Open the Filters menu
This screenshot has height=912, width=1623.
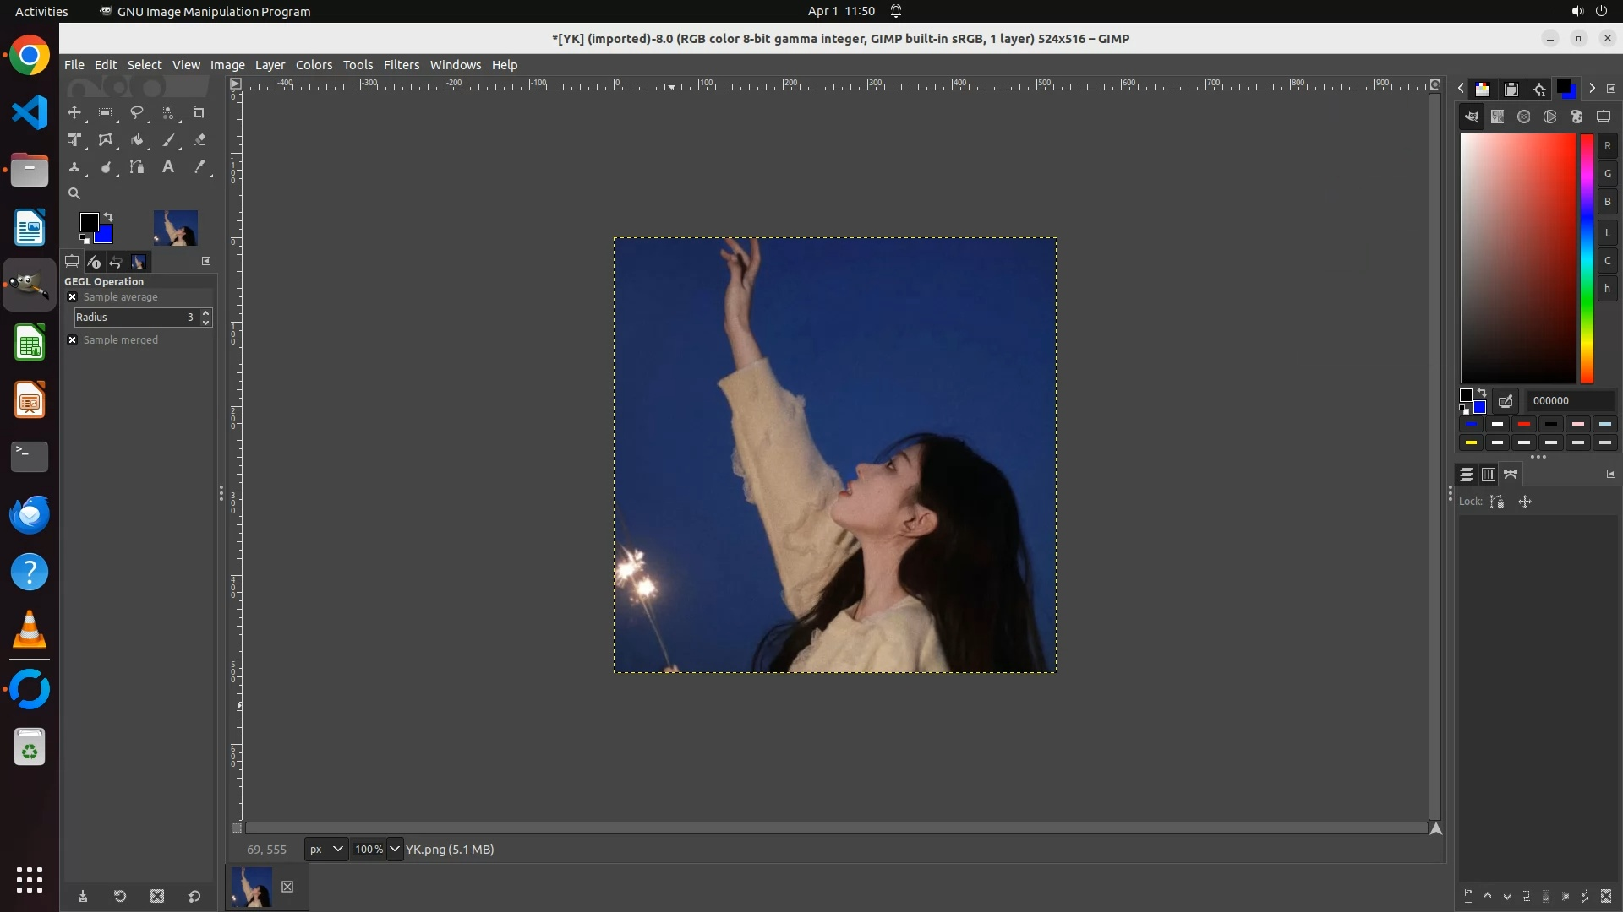coord(401,65)
